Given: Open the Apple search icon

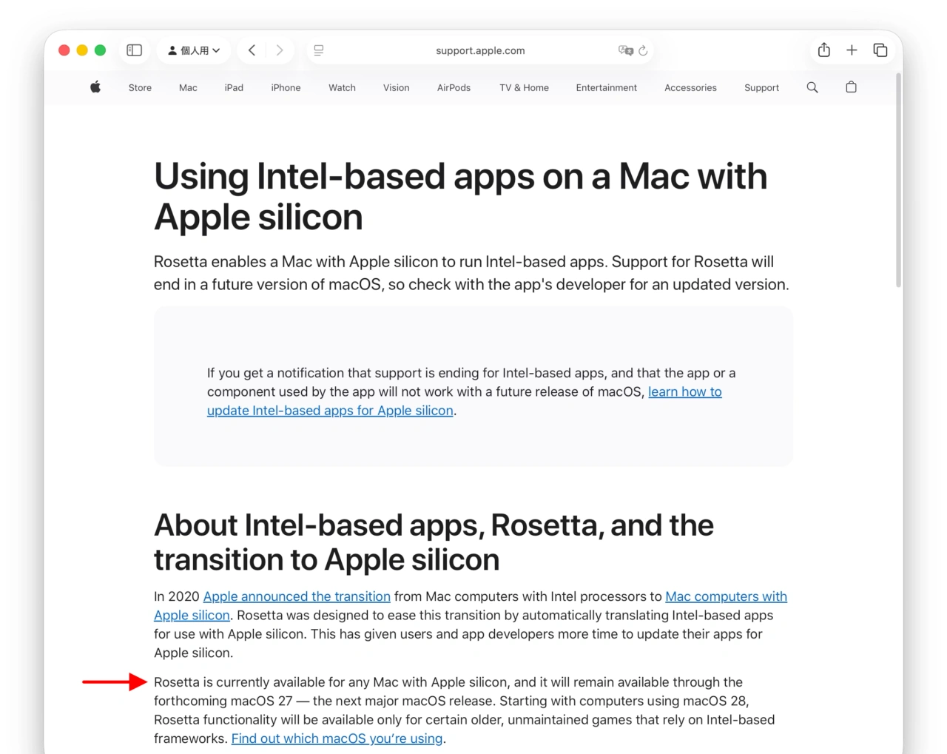Looking at the screenshot, I should pos(812,87).
